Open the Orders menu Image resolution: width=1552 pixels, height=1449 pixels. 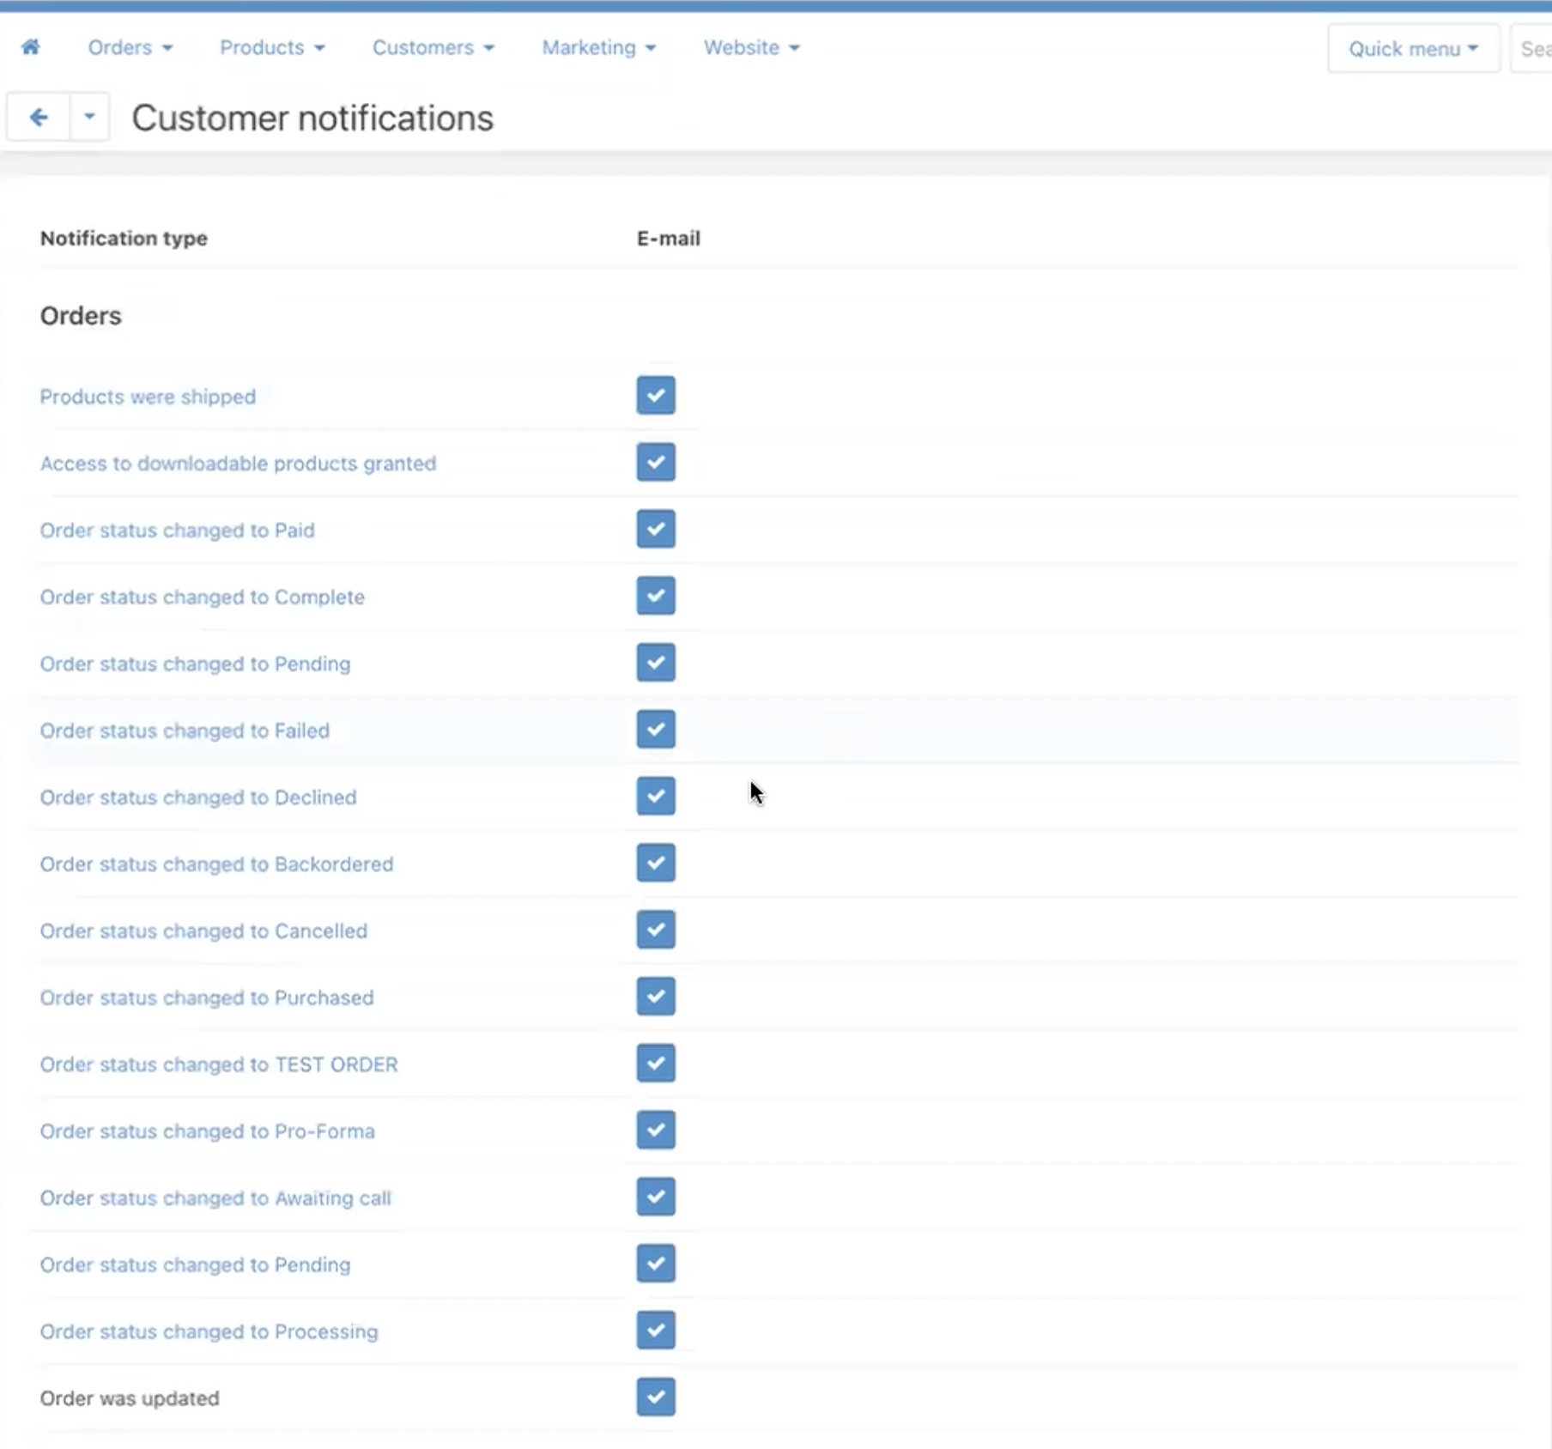[130, 47]
